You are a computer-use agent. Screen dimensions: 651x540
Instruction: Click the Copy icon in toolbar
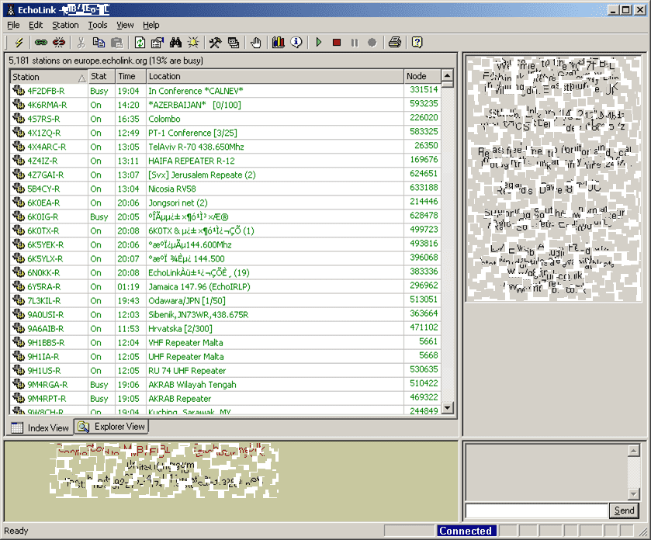pos(99,42)
